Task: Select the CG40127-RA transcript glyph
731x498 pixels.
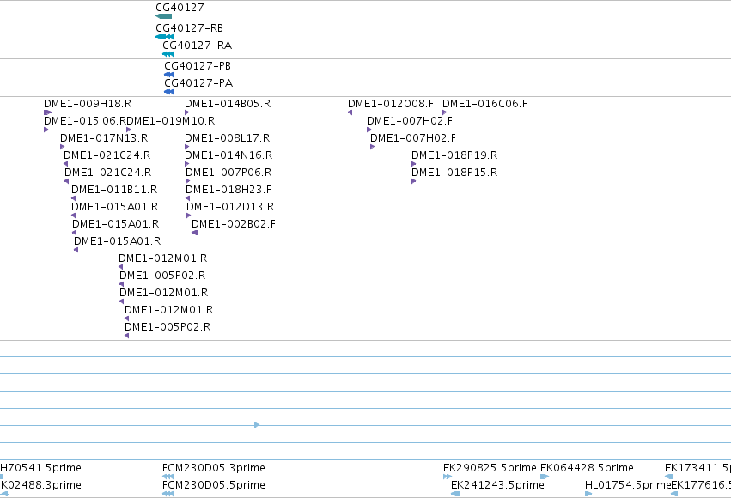Action: pyautogui.click(x=168, y=54)
